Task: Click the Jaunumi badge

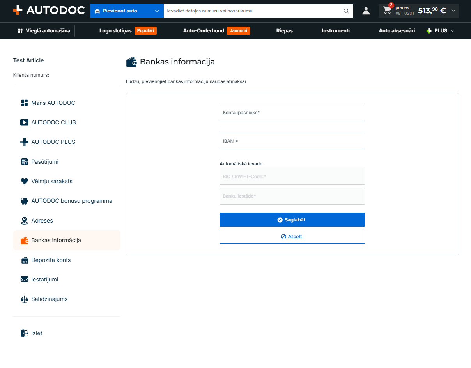Action: (x=238, y=31)
